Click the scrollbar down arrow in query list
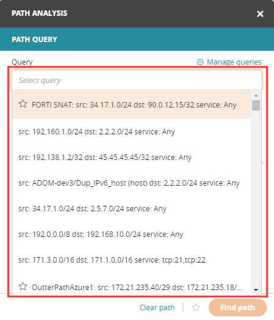 [x=256, y=290]
